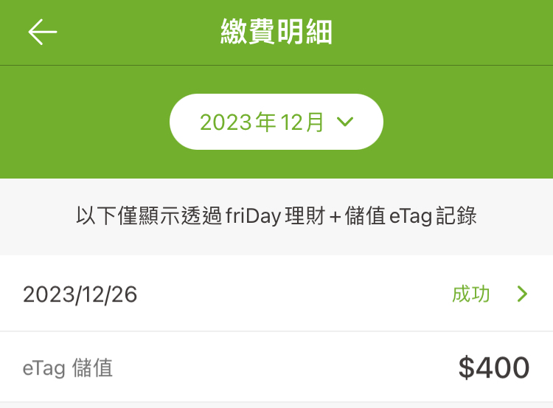This screenshot has width=553, height=408.
Task: Click the word 儲值 in the eTag row
Action: pos(92,368)
